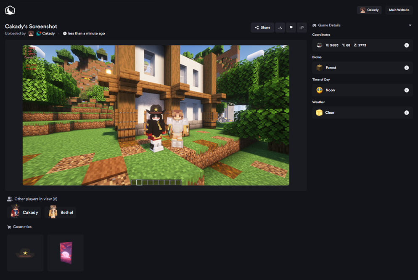Viewport: 418px width, 280px height.
Task: Open the Cakady account button
Action: 369,10
